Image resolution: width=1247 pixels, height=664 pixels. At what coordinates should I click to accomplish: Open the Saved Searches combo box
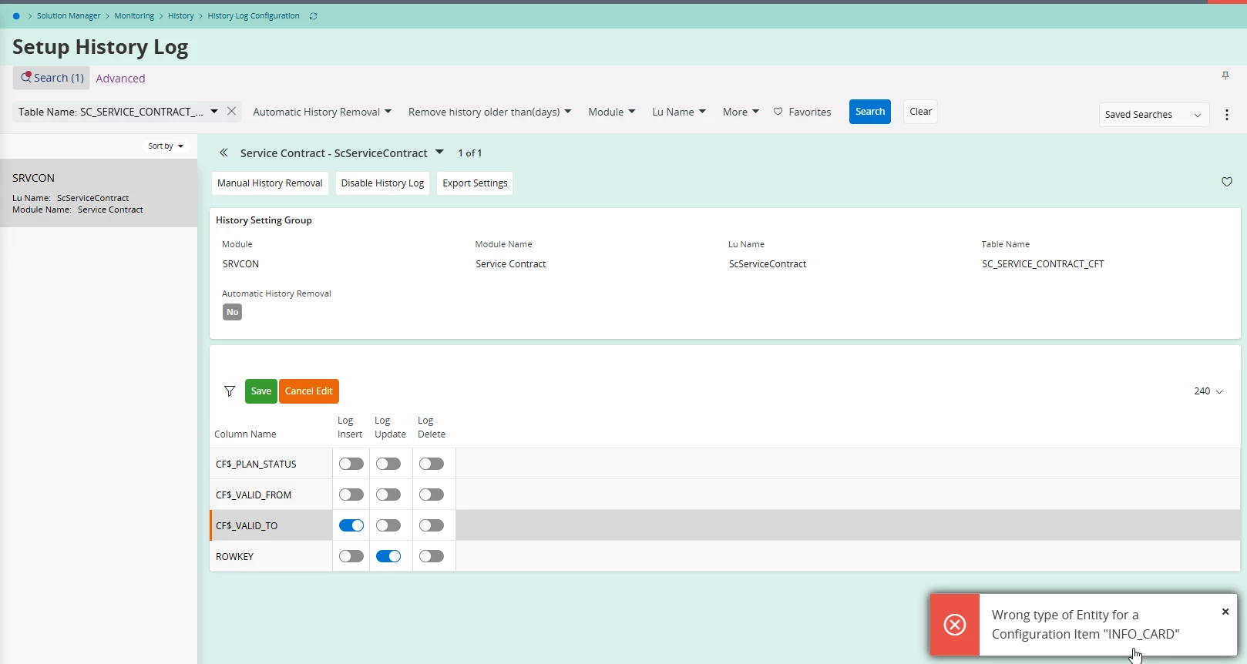(x=1153, y=115)
